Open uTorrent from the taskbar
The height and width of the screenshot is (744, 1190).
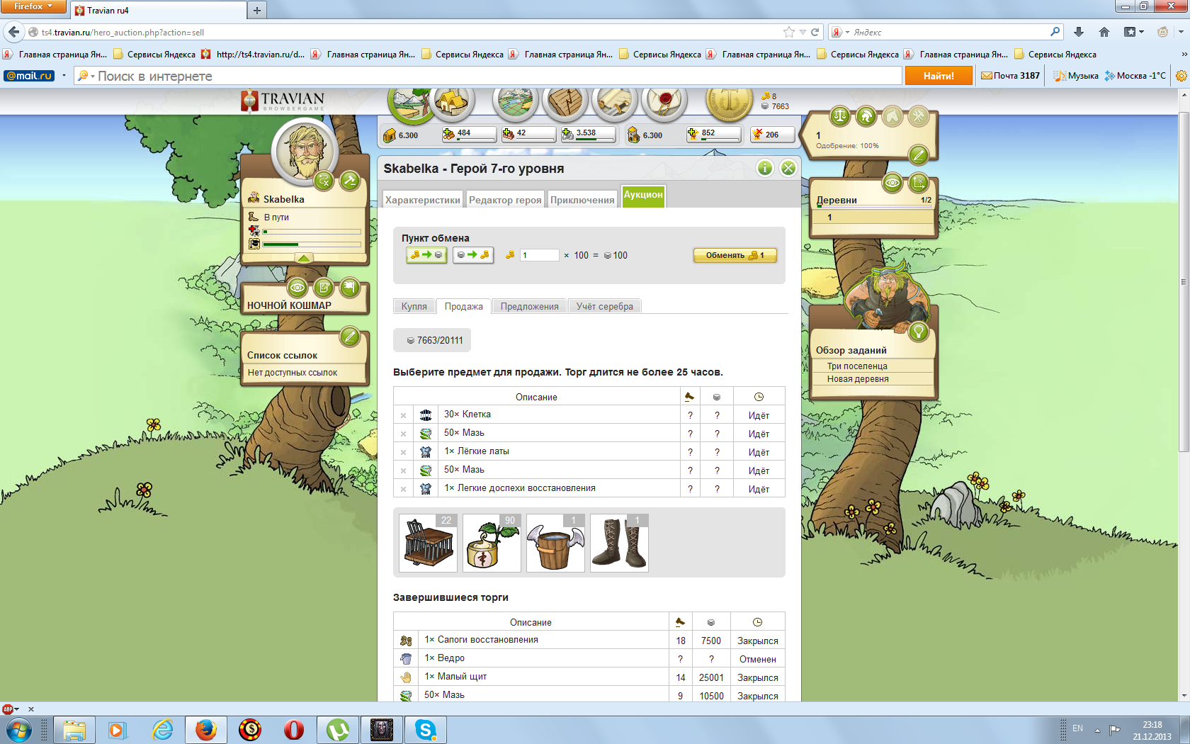[x=338, y=730]
